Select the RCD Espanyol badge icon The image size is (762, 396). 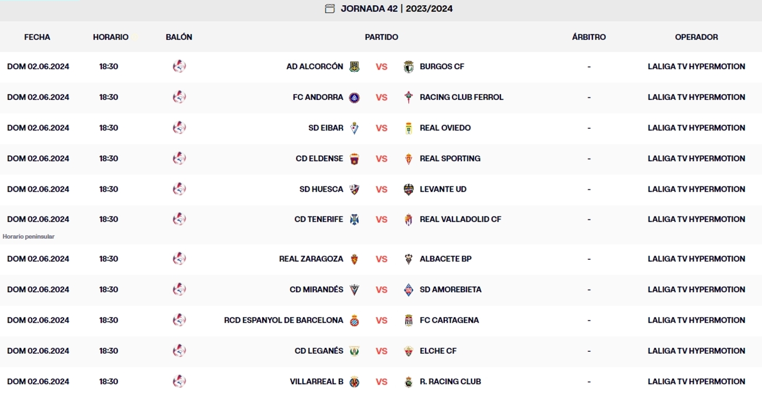355,320
